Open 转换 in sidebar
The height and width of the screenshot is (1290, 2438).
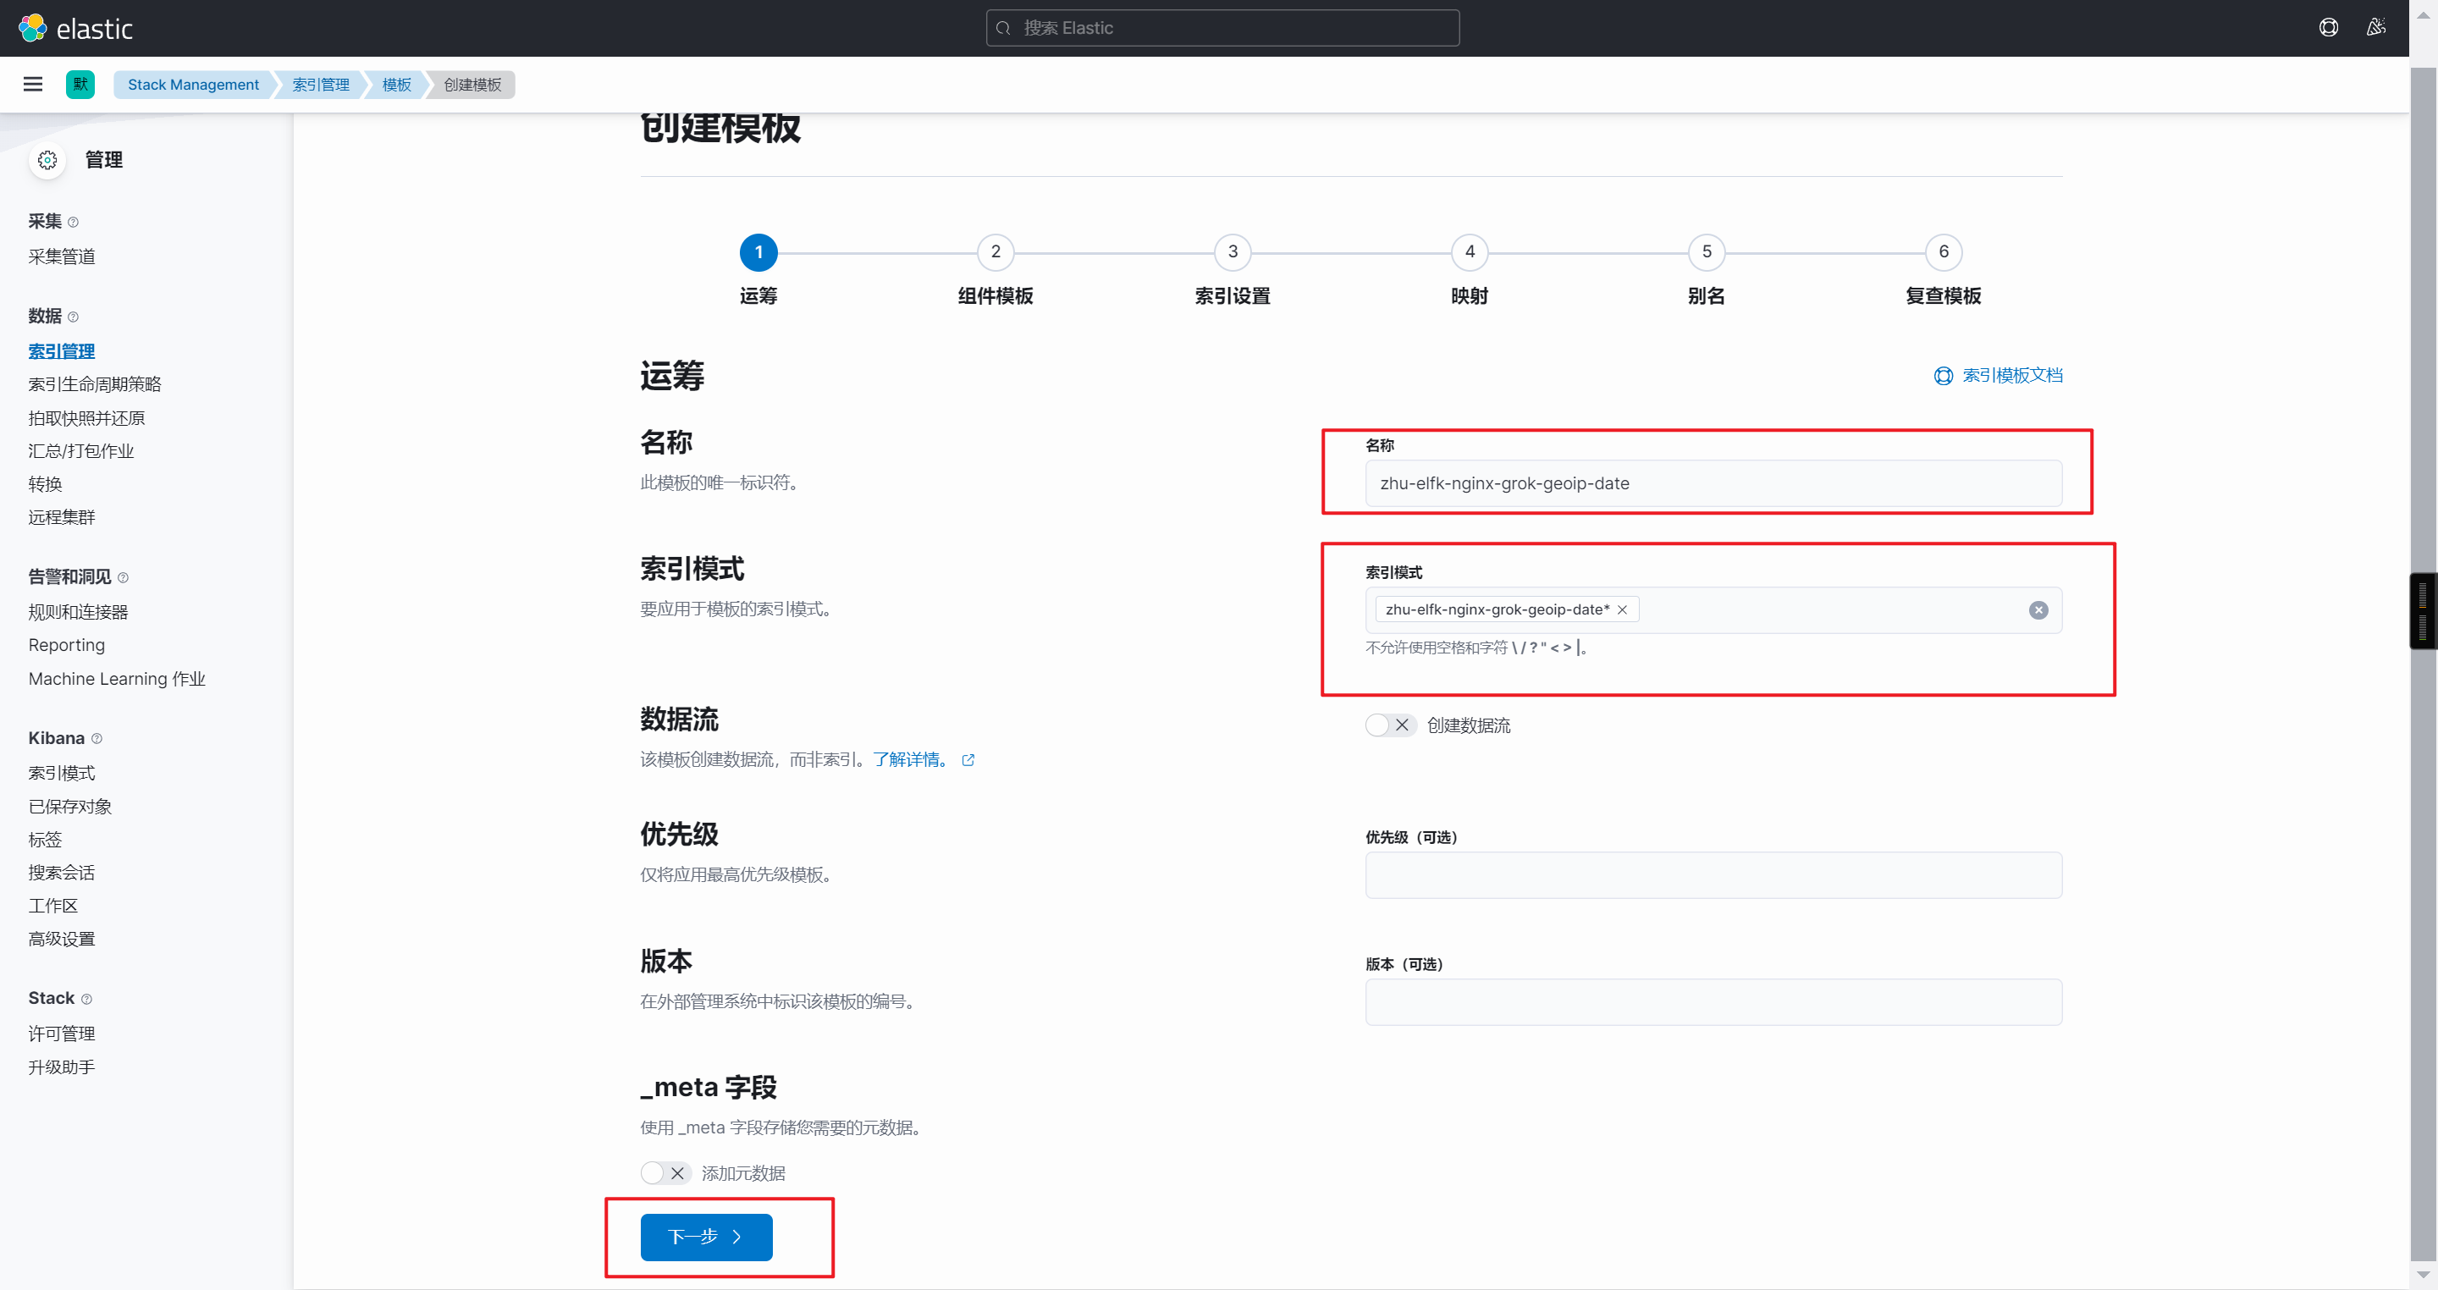coord(45,484)
